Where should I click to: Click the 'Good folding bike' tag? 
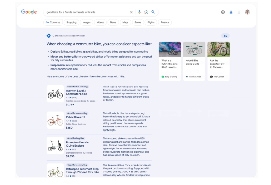point(76,138)
